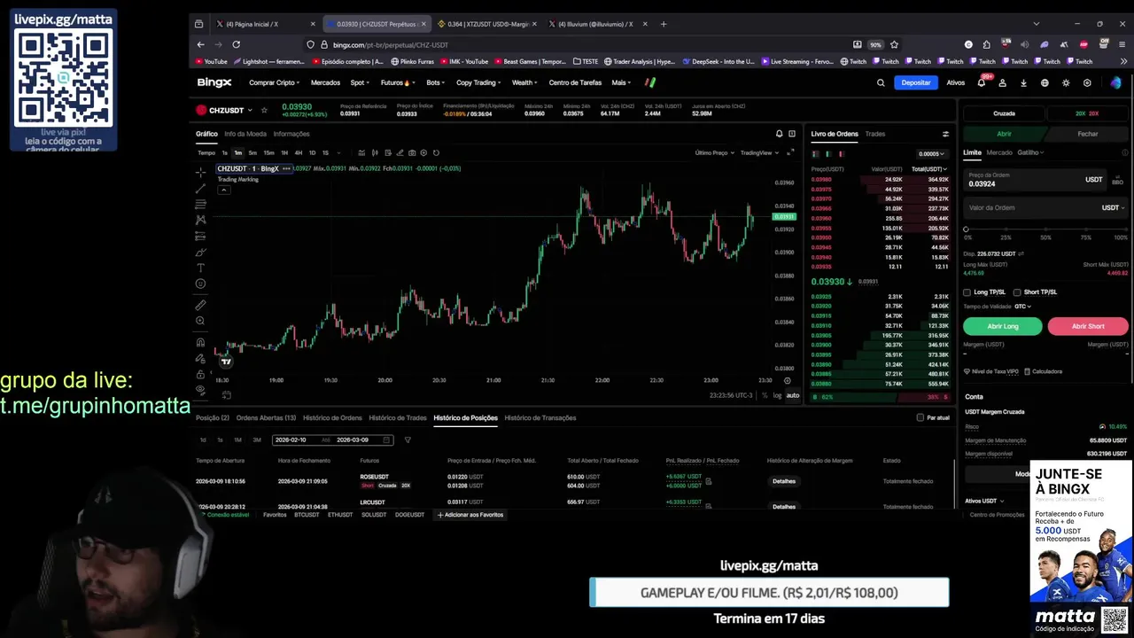Click the Abrir Long button
Viewport: 1134px width, 638px height.
[x=1003, y=326]
